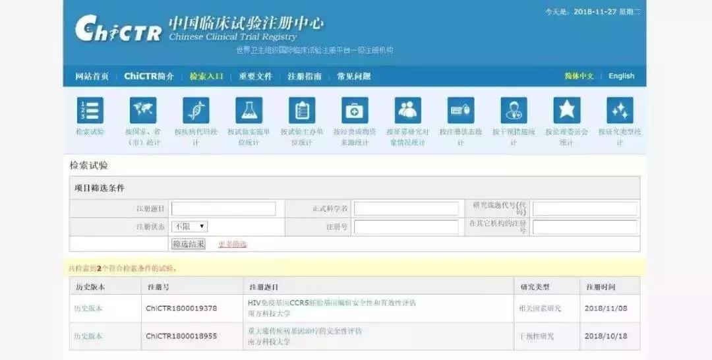Click the date 2018/10/18
The height and width of the screenshot is (360, 712).
point(606,336)
